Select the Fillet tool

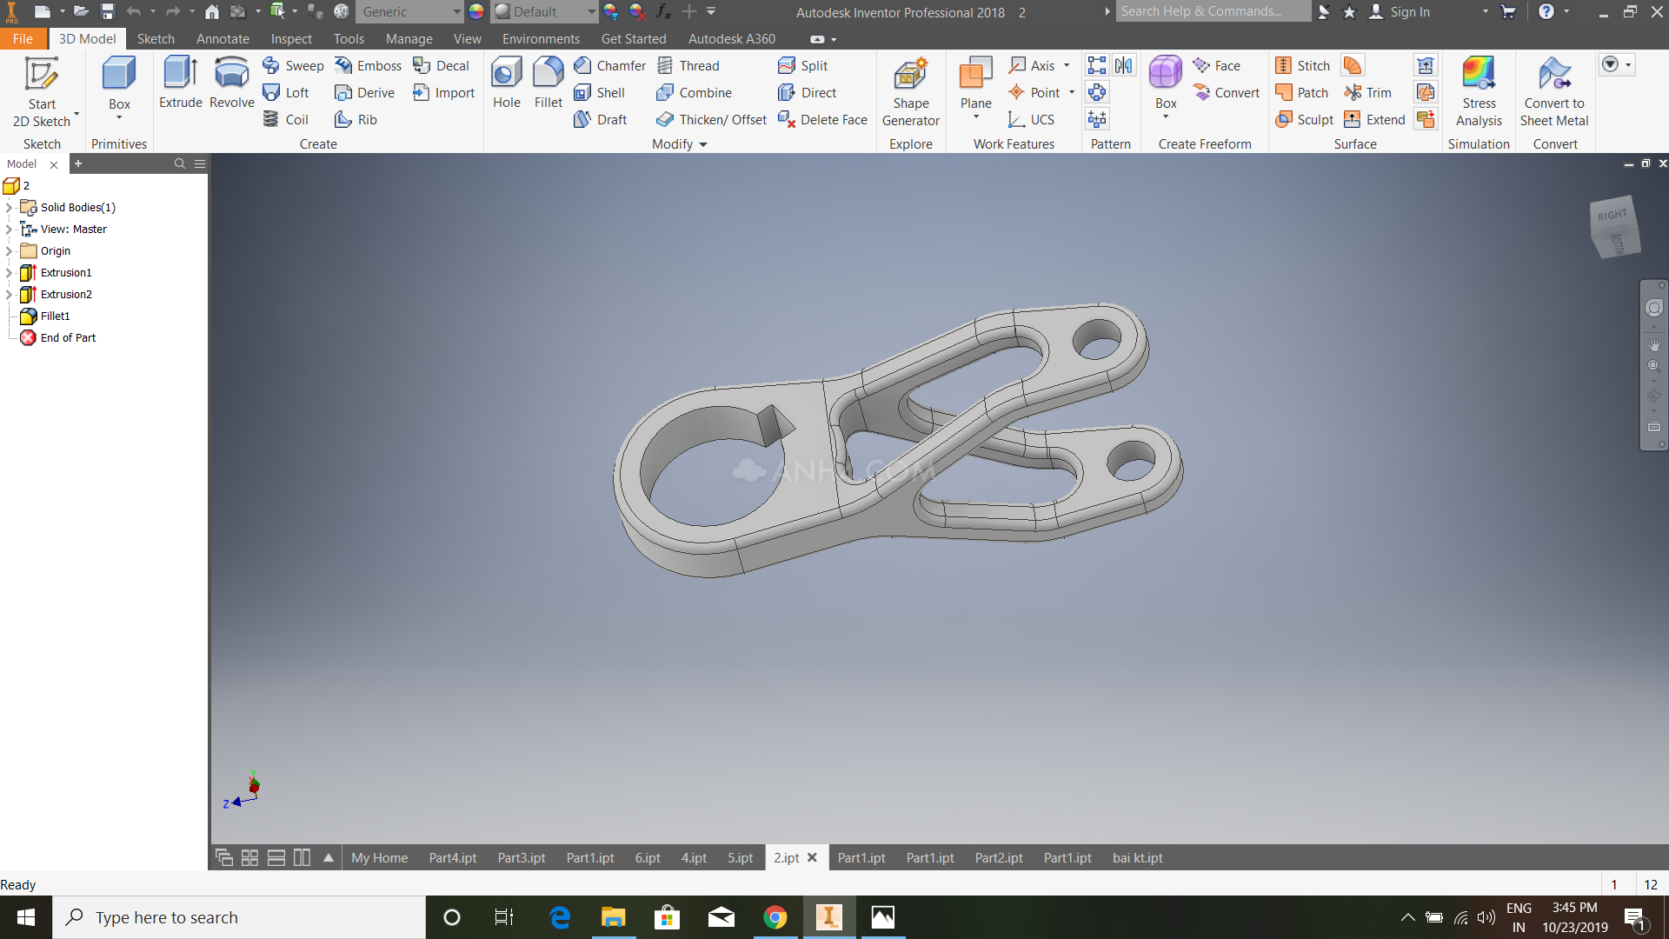[549, 83]
